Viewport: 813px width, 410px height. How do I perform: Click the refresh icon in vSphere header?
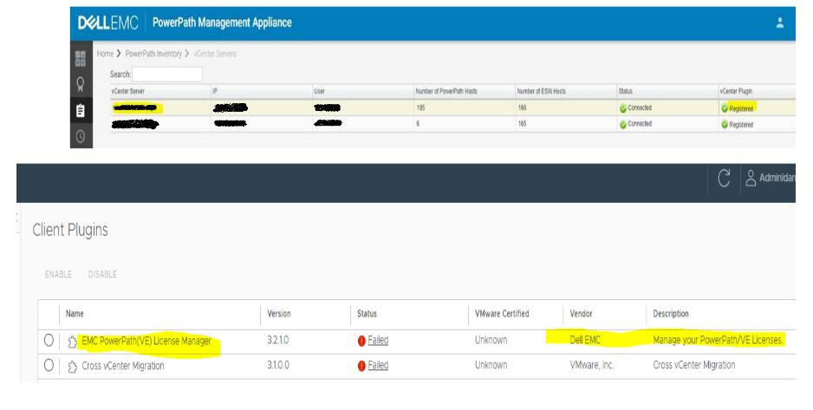724,179
